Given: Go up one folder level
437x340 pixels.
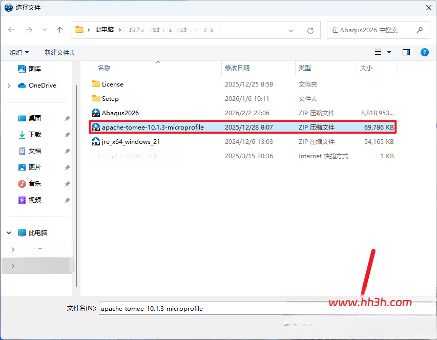Looking at the screenshot, I should coord(59,30).
